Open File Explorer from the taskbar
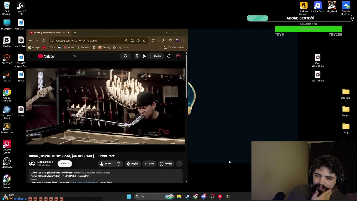 click(x=179, y=197)
